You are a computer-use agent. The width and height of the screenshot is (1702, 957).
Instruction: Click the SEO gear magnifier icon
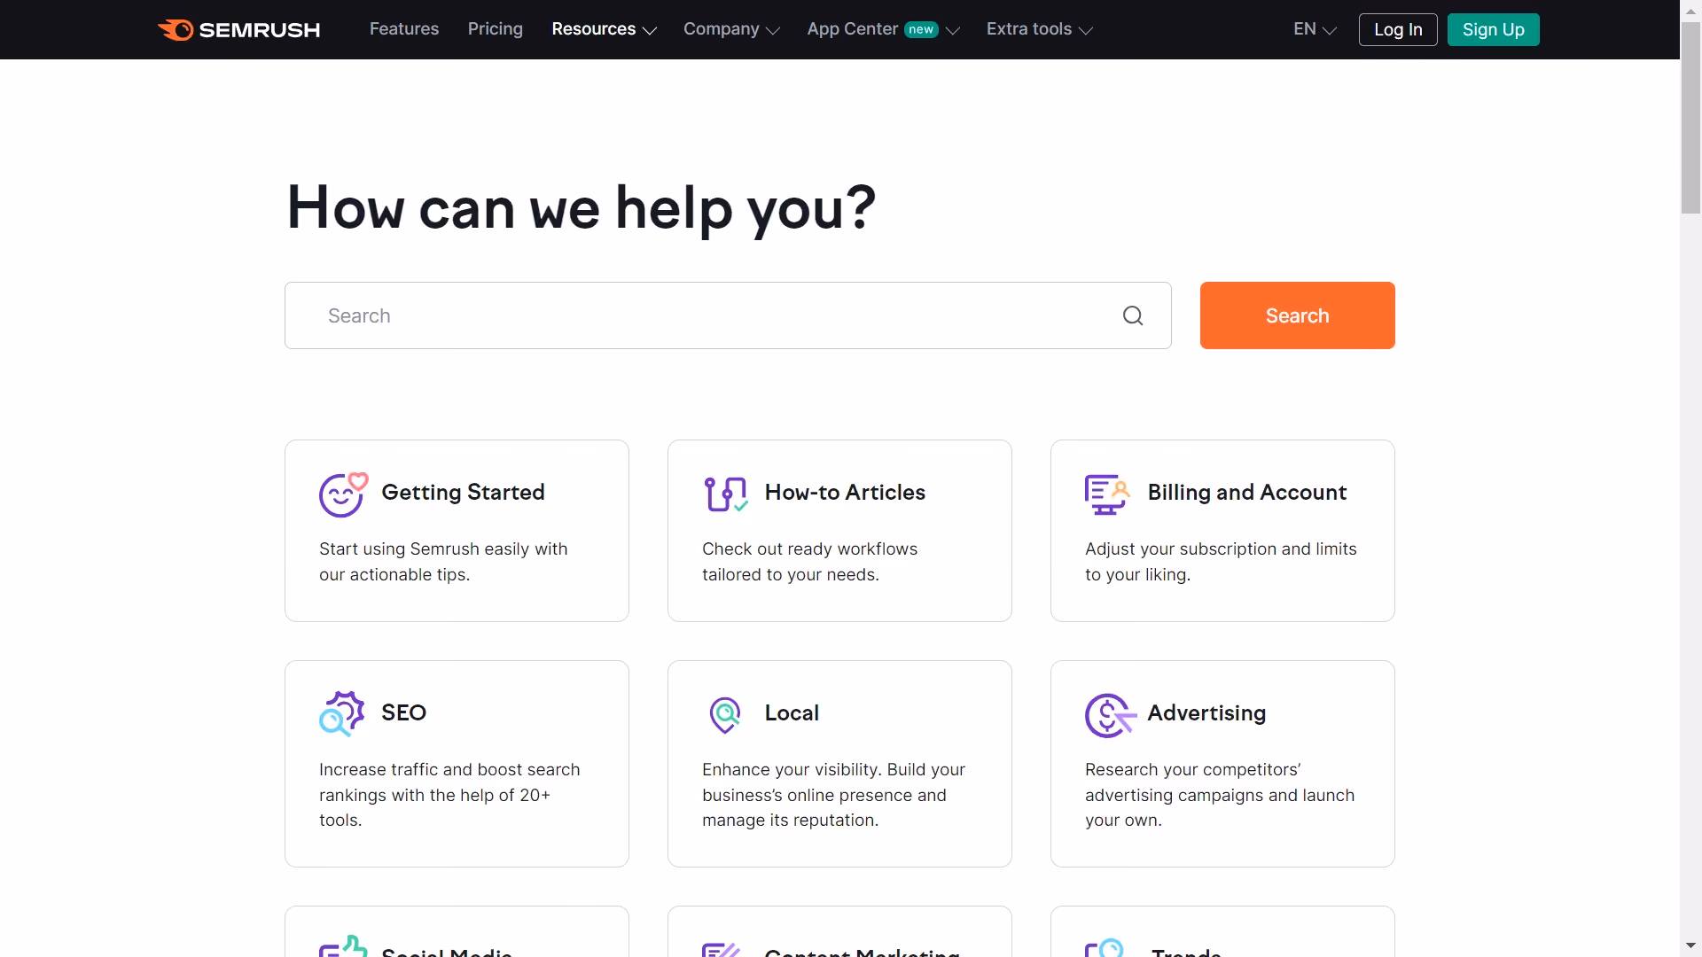point(342,713)
